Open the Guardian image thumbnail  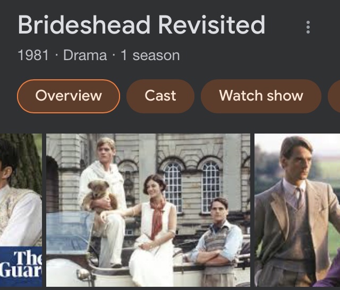(x=21, y=210)
